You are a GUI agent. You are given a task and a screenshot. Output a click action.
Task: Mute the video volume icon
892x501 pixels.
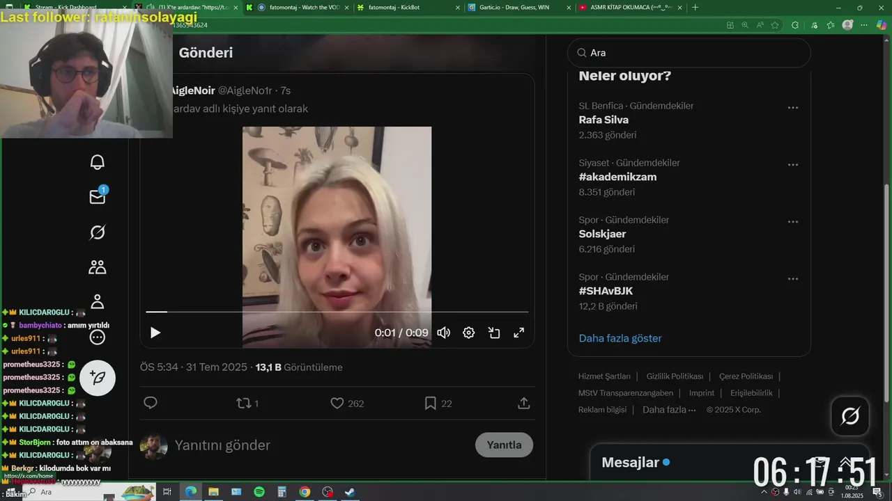coord(443,333)
